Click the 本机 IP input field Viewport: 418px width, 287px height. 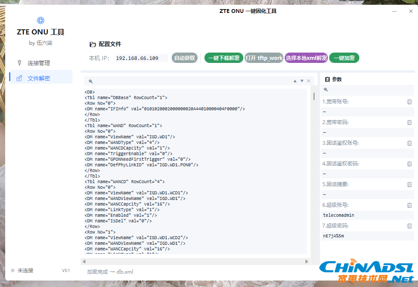tap(141, 58)
